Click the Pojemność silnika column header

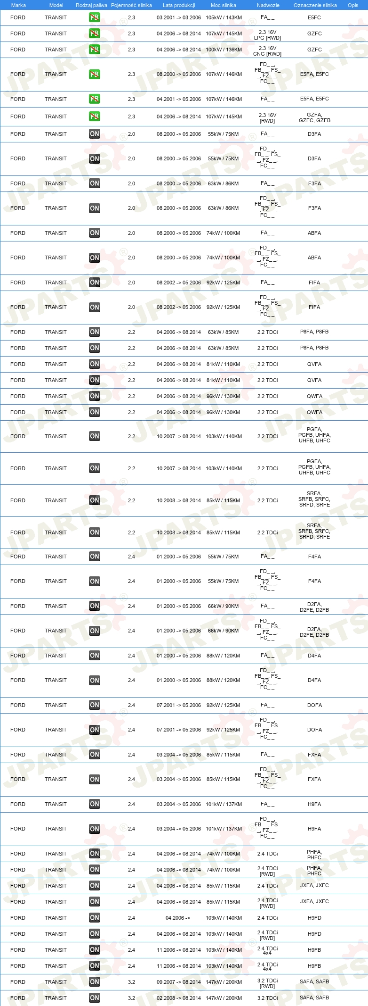pos(131,5)
